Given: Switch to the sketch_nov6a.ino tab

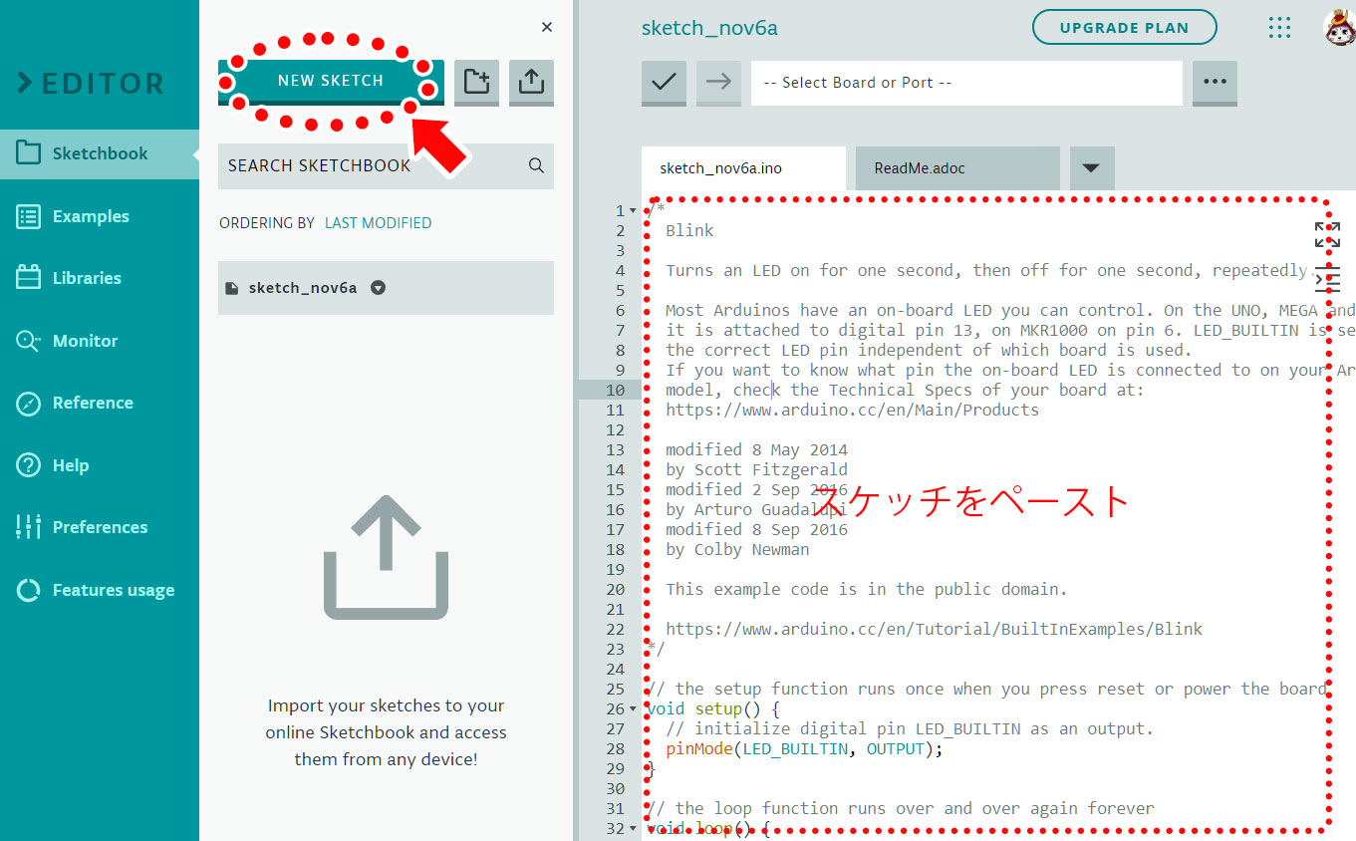Looking at the screenshot, I should [743, 168].
